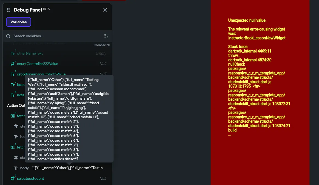Click the text icon beside dropdownmanautobothValue
The width and height of the screenshot is (319, 185).
point(13,74)
